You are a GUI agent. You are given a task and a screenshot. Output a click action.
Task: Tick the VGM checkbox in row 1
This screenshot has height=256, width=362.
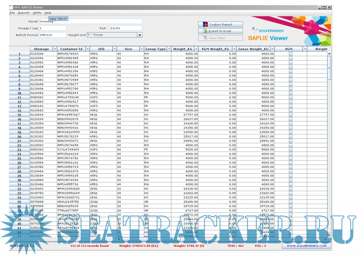click(x=290, y=54)
